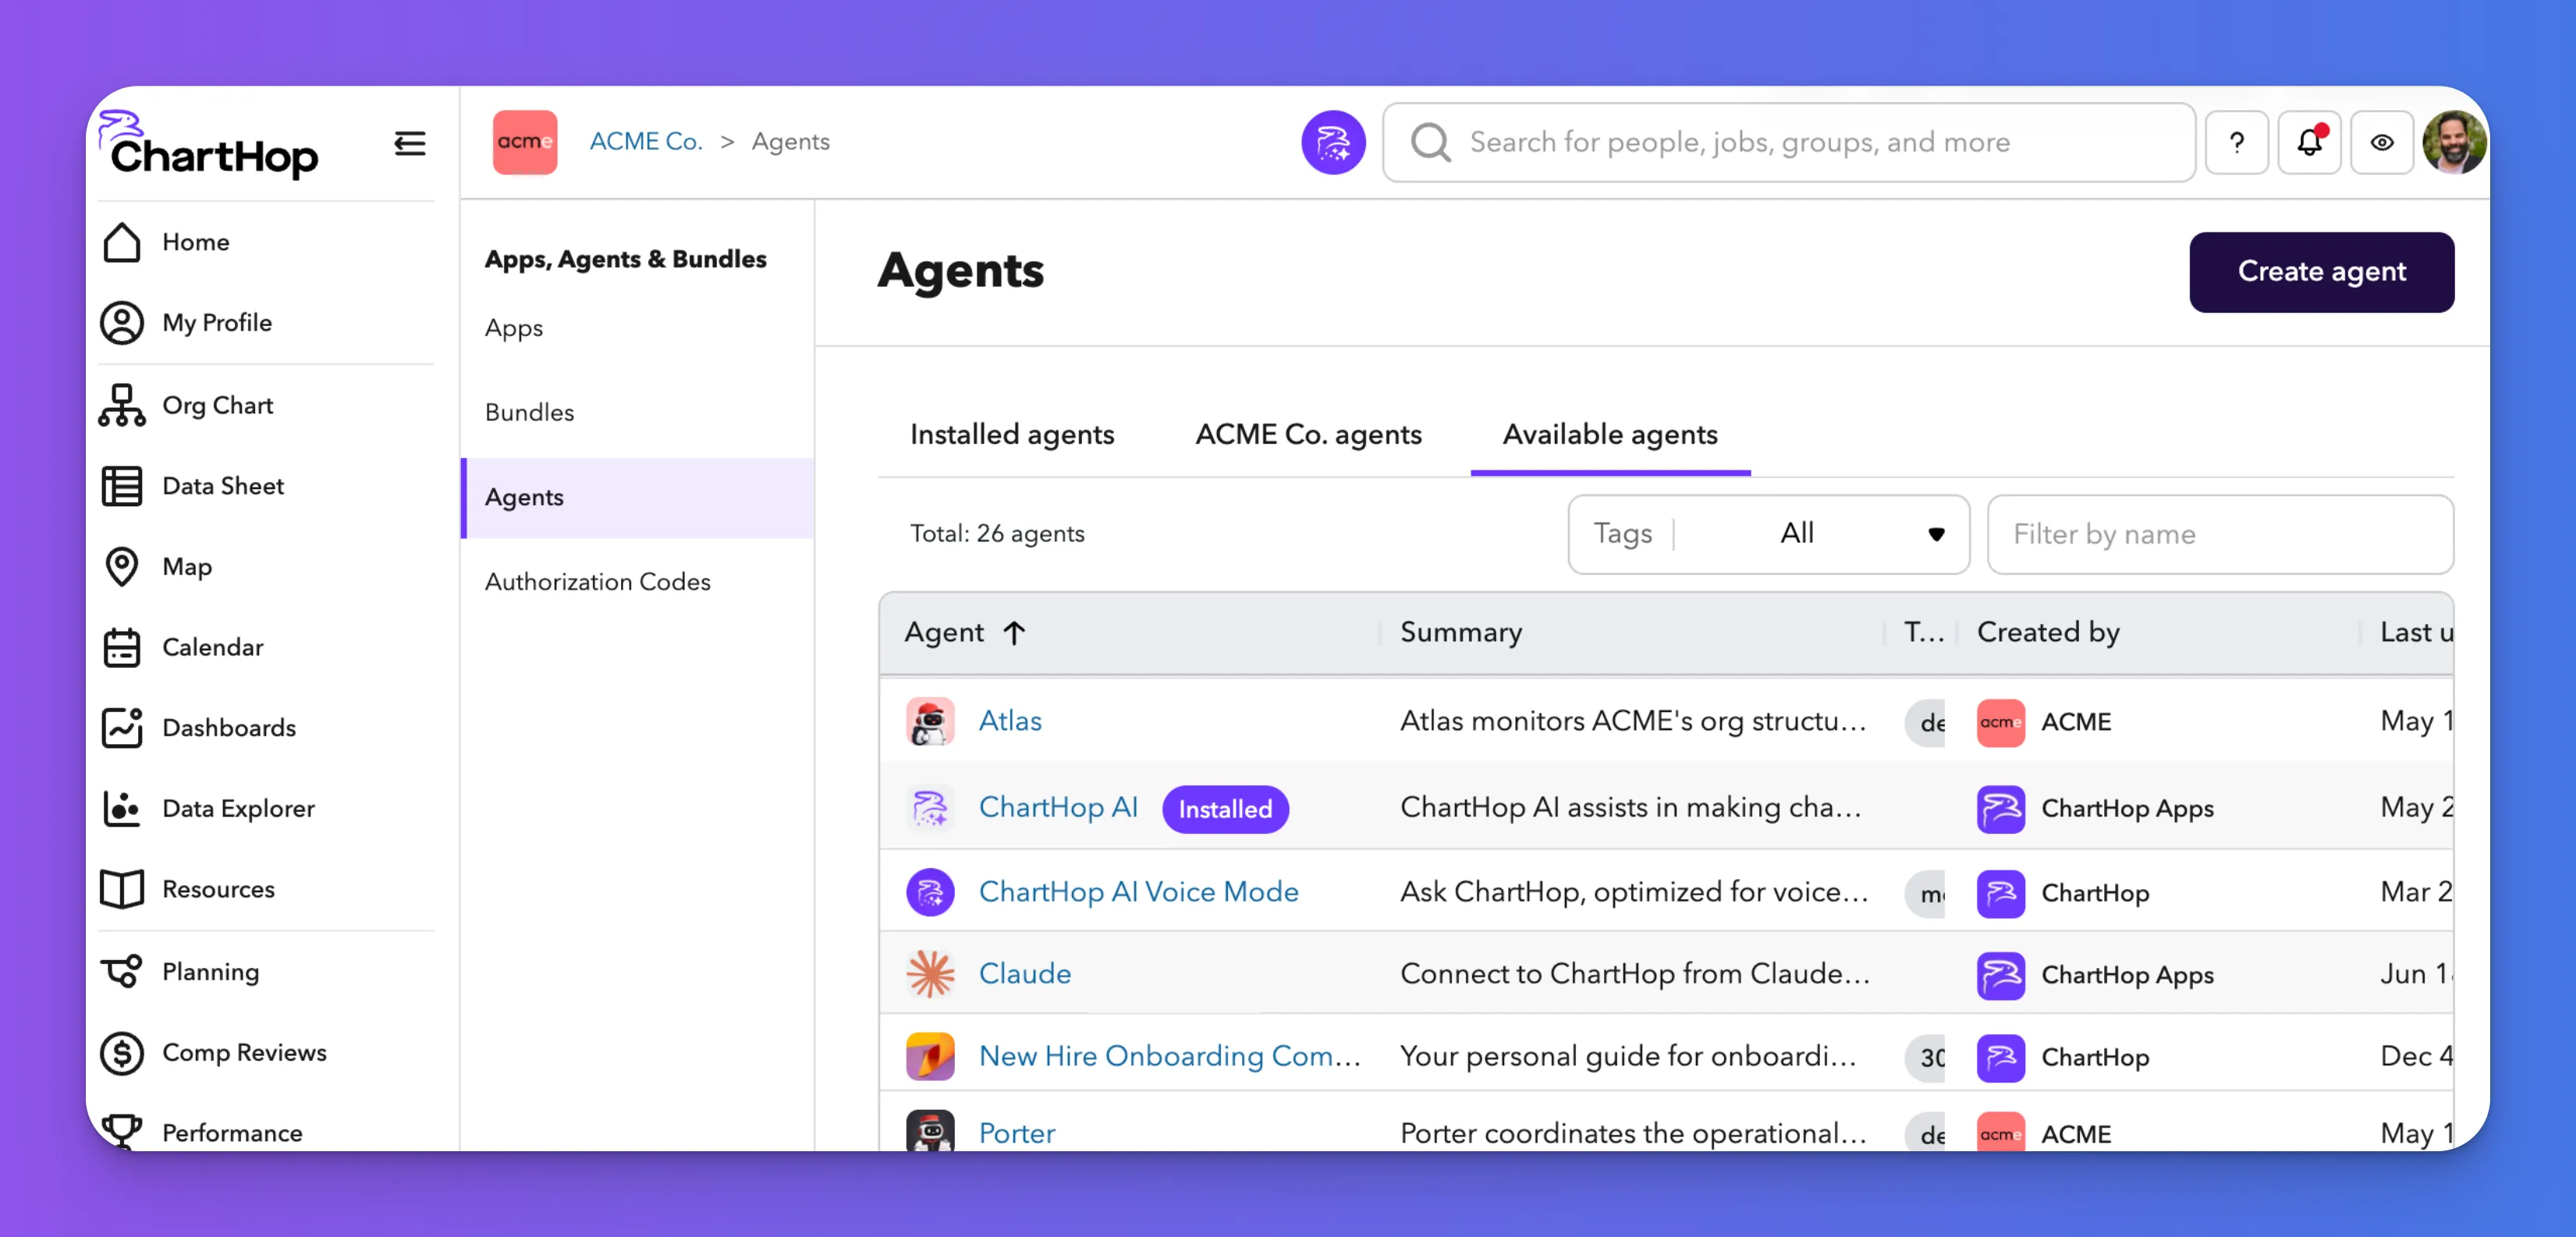This screenshot has height=1237, width=2576.
Task: Open the Atlas agent link
Action: coord(1010,721)
